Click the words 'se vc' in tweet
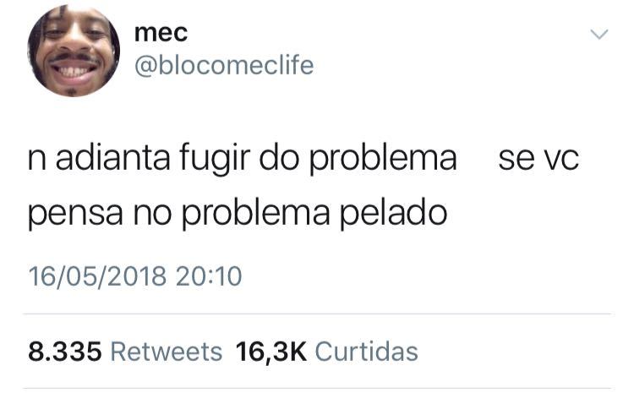The width and height of the screenshot is (634, 393). click(x=538, y=159)
